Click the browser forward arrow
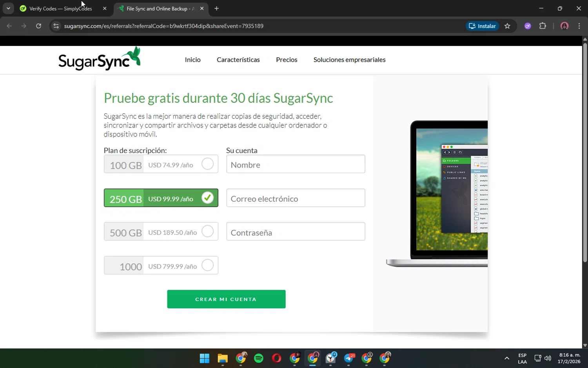588x368 pixels. pos(24,26)
